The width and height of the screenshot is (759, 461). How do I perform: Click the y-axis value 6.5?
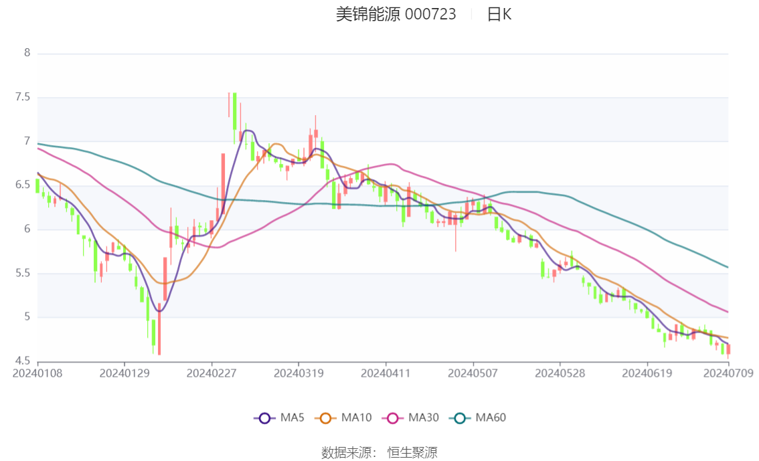23,185
